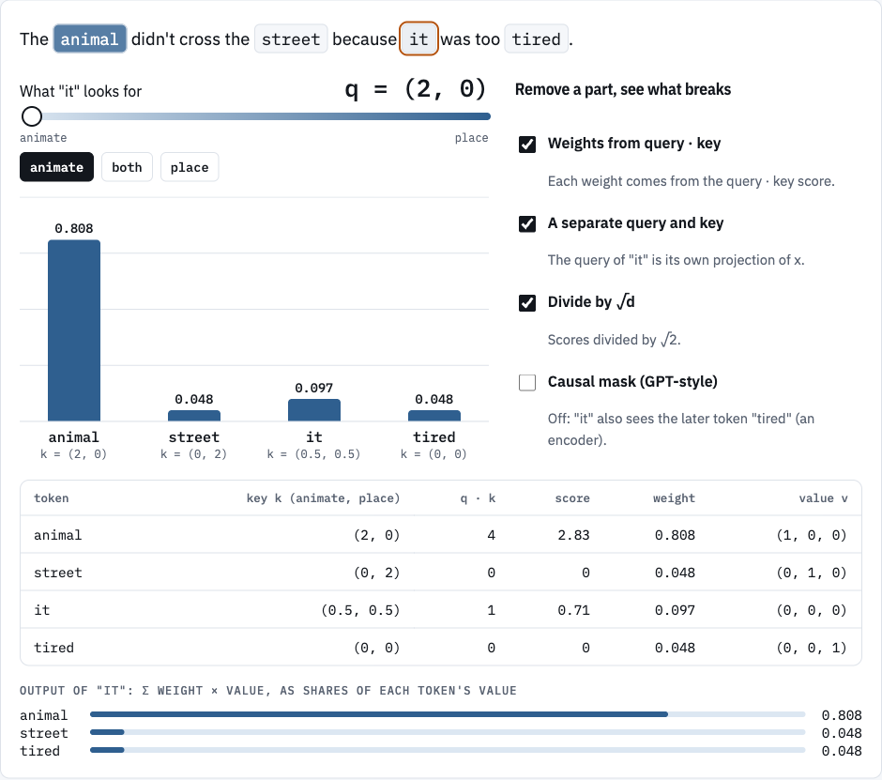Click weight 0.097 in the table

(x=675, y=610)
